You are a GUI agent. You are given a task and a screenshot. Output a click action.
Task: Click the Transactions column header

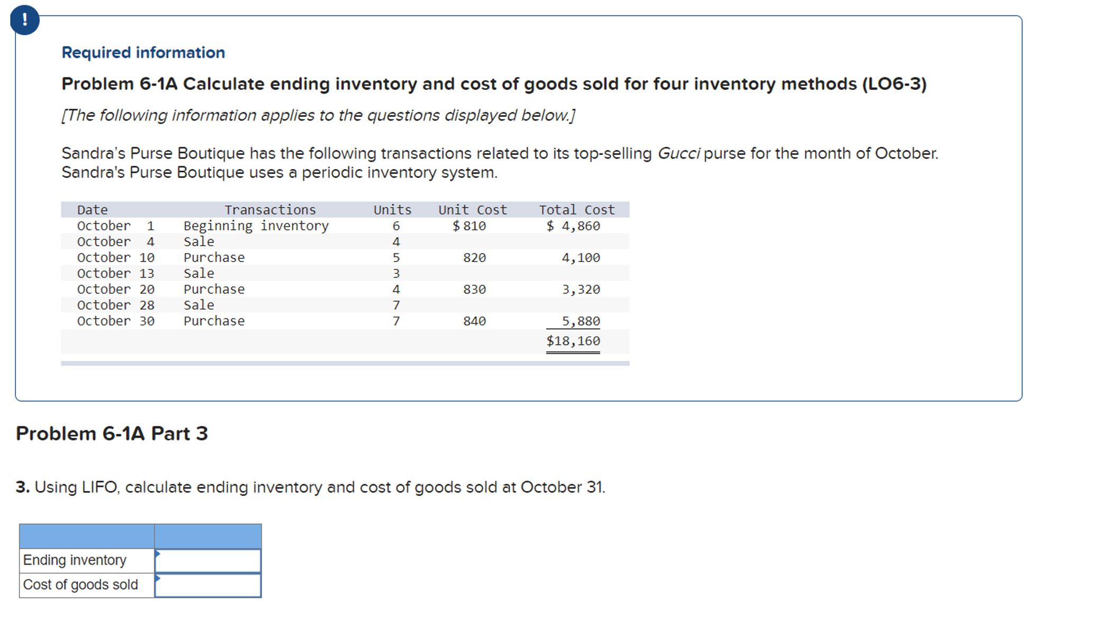pyautogui.click(x=270, y=210)
